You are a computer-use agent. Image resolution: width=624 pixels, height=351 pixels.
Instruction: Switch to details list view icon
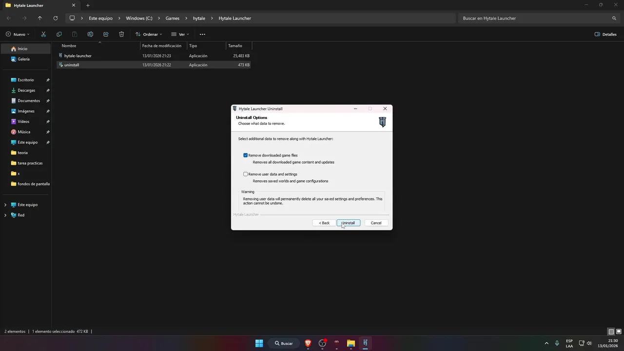(611, 331)
